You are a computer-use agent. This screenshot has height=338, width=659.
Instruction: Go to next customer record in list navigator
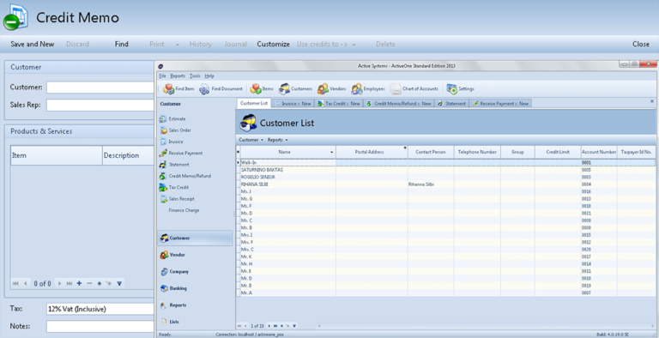[269, 326]
